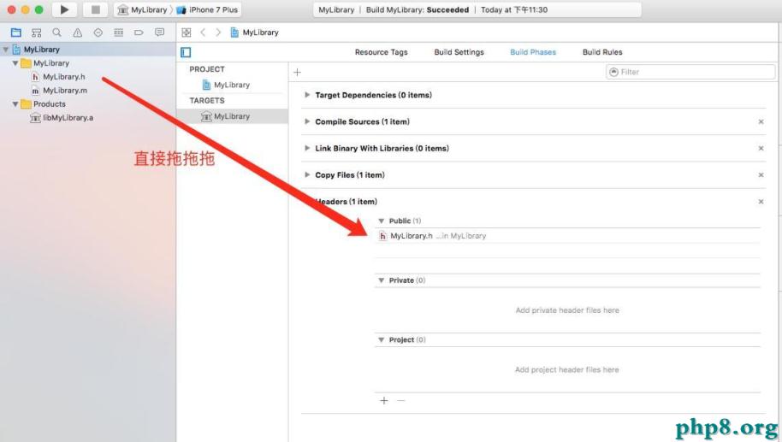Delete the Link Binary With Libraries phase
This screenshot has height=442, width=782.
coord(761,148)
